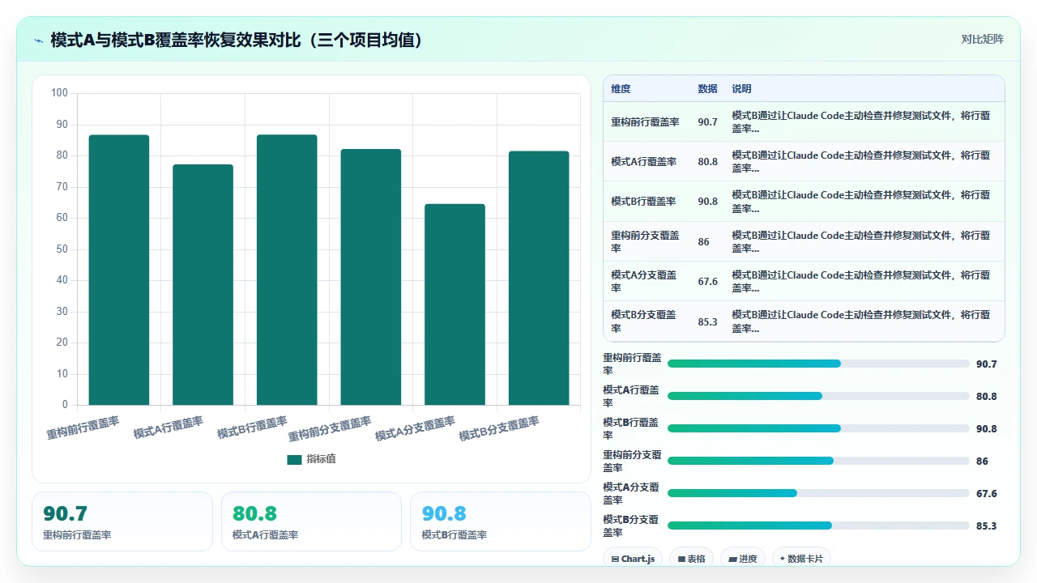Click the 模式A分支覆盖率 bar in chart
Image resolution: width=1037 pixels, height=583 pixels.
pyautogui.click(x=454, y=304)
